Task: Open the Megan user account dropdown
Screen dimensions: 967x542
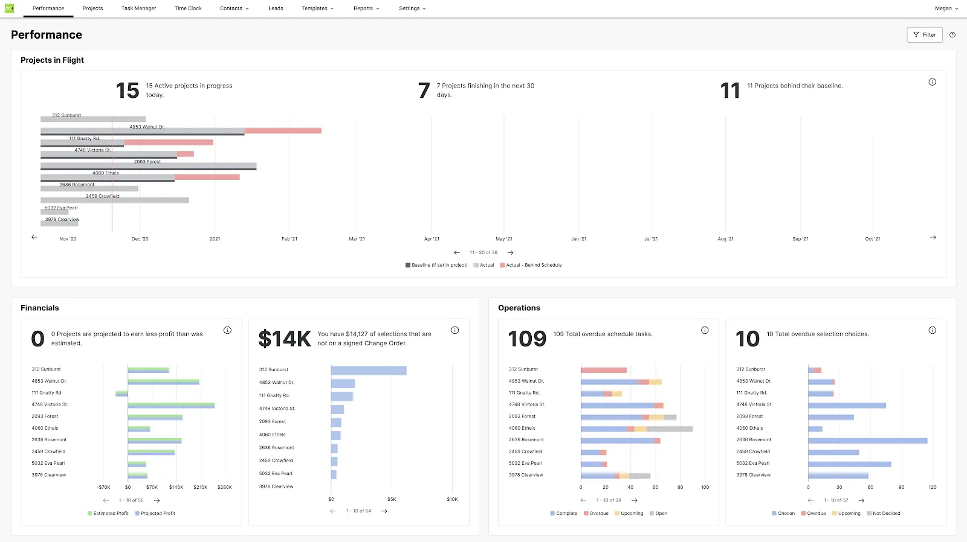Action: [x=946, y=8]
